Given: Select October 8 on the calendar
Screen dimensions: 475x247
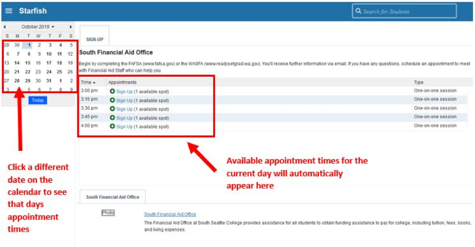Looking at the screenshot, I should pos(29,54).
